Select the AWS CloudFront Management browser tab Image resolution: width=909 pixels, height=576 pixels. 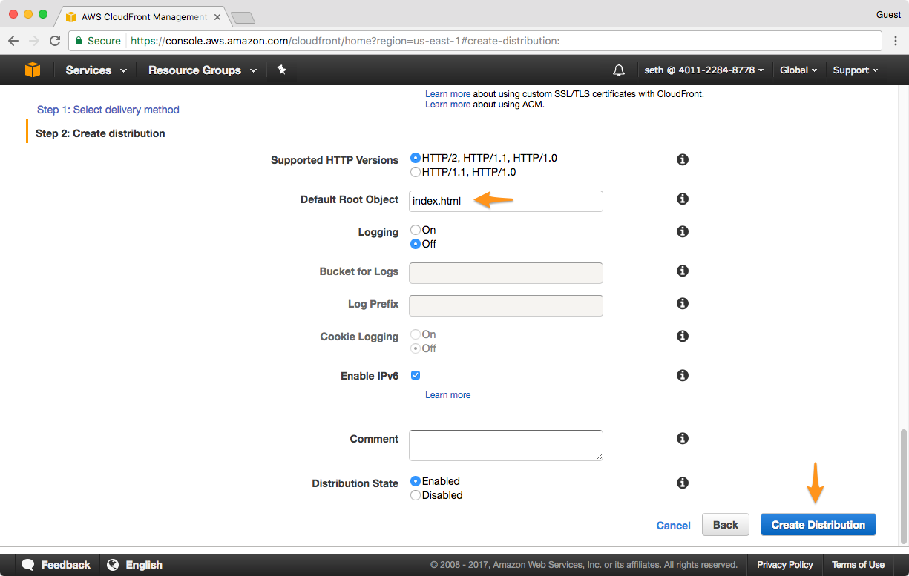(x=141, y=16)
